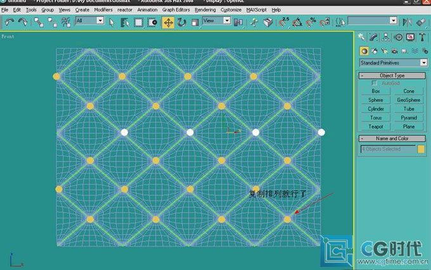Activate the Unlink Selection tool
Image resolution: width=431 pixels, height=270 pixels.
(x=52, y=22)
